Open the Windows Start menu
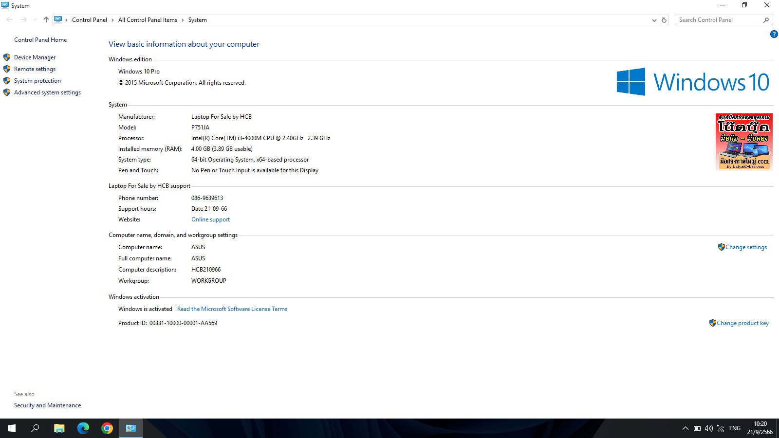The height and width of the screenshot is (438, 779). tap(12, 428)
